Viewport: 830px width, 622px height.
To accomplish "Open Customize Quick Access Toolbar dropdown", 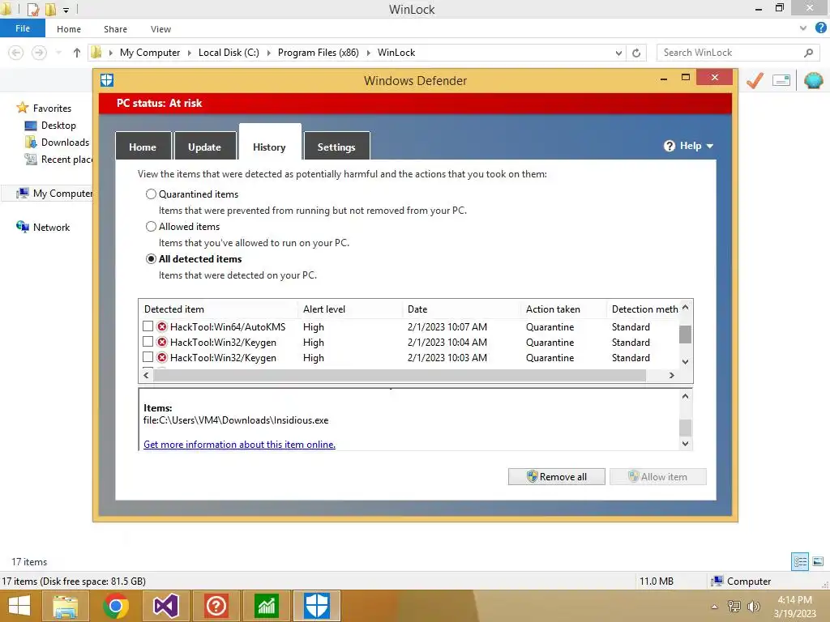I will pyautogui.click(x=66, y=10).
